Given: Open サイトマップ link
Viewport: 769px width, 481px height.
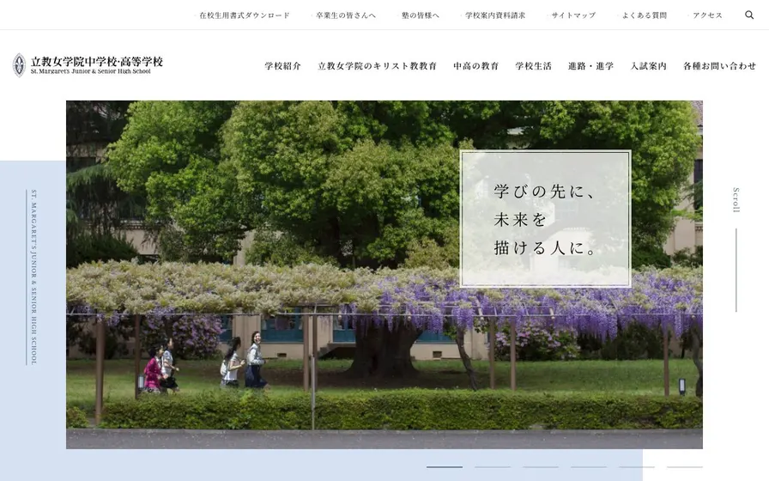Looking at the screenshot, I should [x=573, y=15].
